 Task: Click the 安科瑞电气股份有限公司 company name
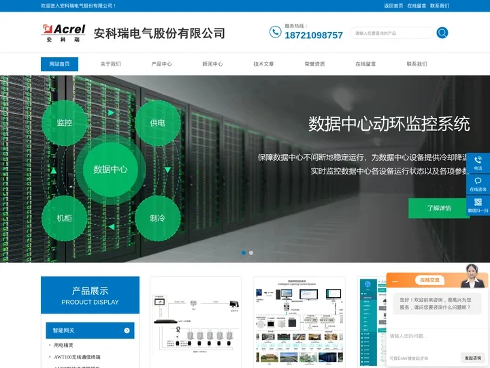(x=159, y=33)
